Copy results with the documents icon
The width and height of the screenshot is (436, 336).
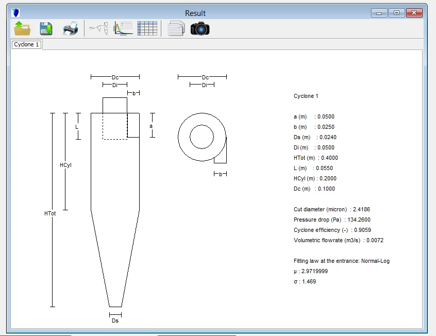(176, 28)
